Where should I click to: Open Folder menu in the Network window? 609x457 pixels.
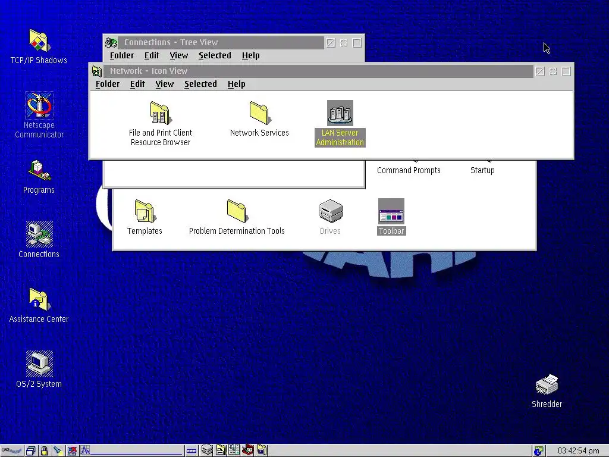pyautogui.click(x=108, y=84)
